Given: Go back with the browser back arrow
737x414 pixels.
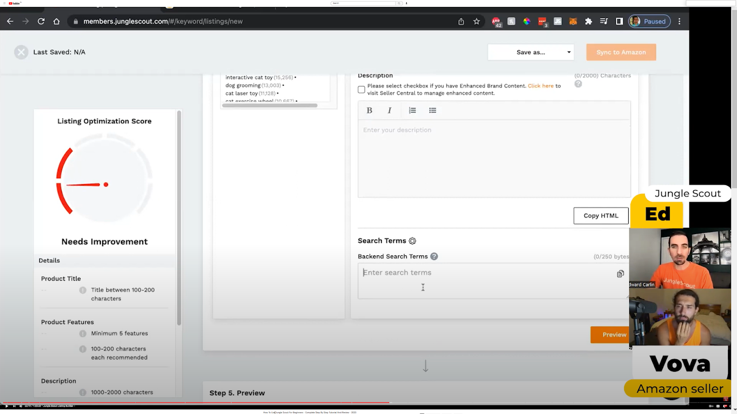Looking at the screenshot, I should click(10, 21).
